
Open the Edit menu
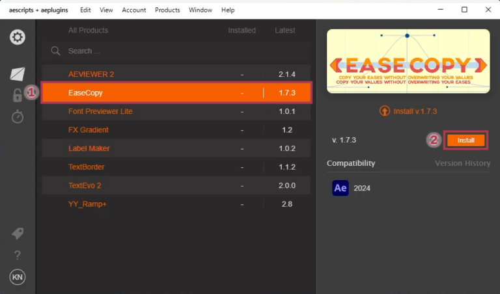pyautogui.click(x=85, y=10)
